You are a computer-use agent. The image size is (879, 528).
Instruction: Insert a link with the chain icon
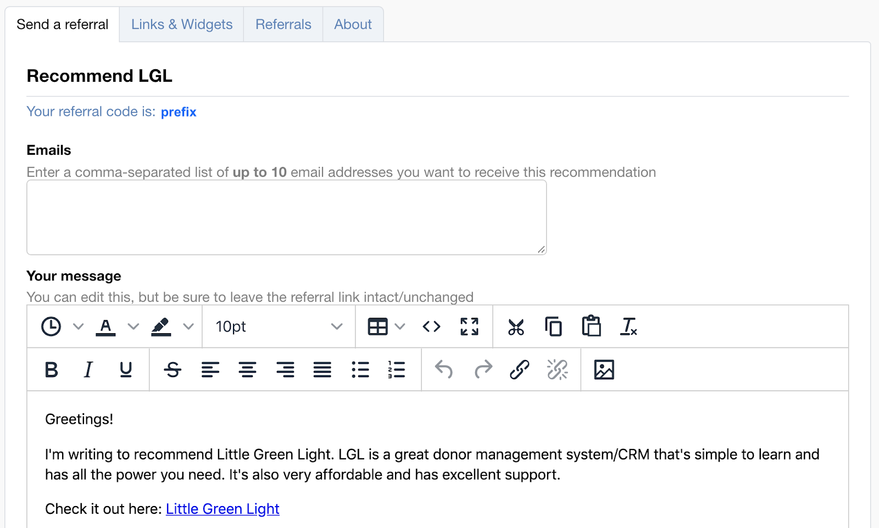pos(520,370)
